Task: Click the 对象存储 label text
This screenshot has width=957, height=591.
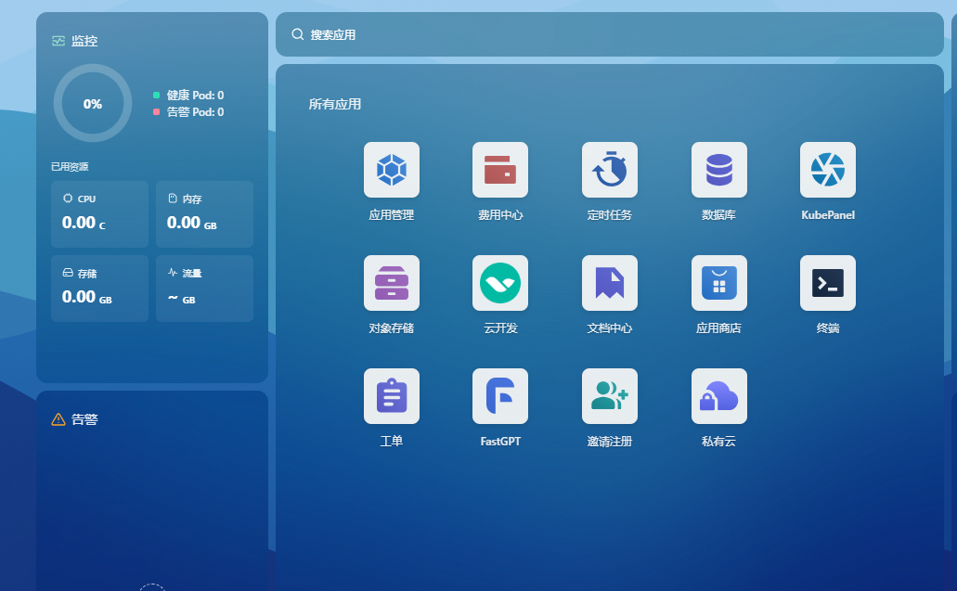Action: point(391,328)
